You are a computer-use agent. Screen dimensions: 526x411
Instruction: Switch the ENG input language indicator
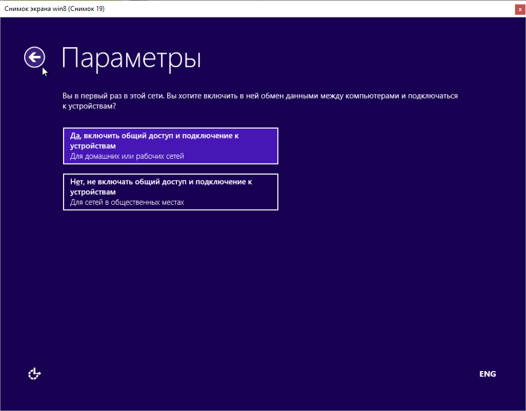point(488,374)
